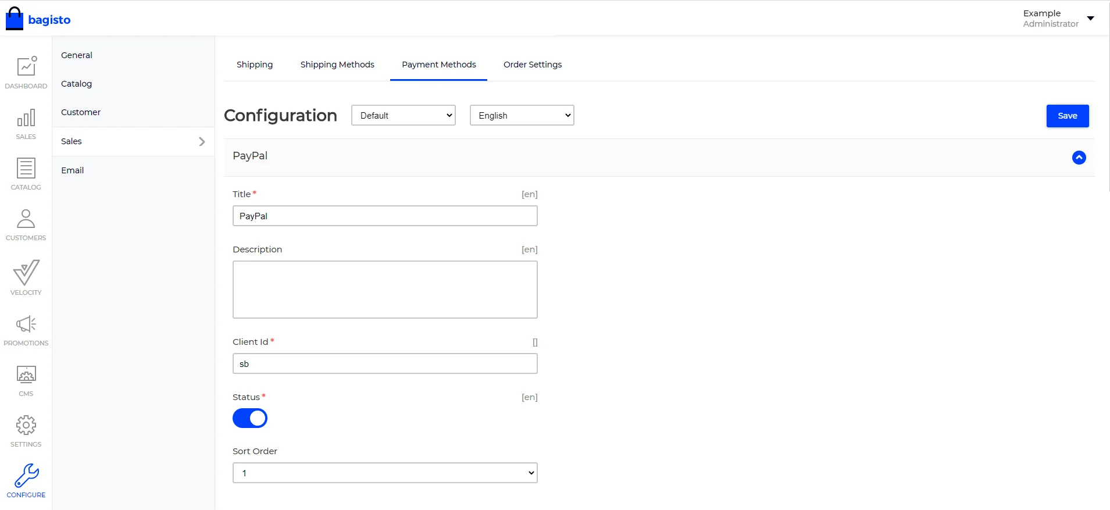This screenshot has height=510, width=1110.
Task: Click the bagisto logo
Action: coord(38,19)
